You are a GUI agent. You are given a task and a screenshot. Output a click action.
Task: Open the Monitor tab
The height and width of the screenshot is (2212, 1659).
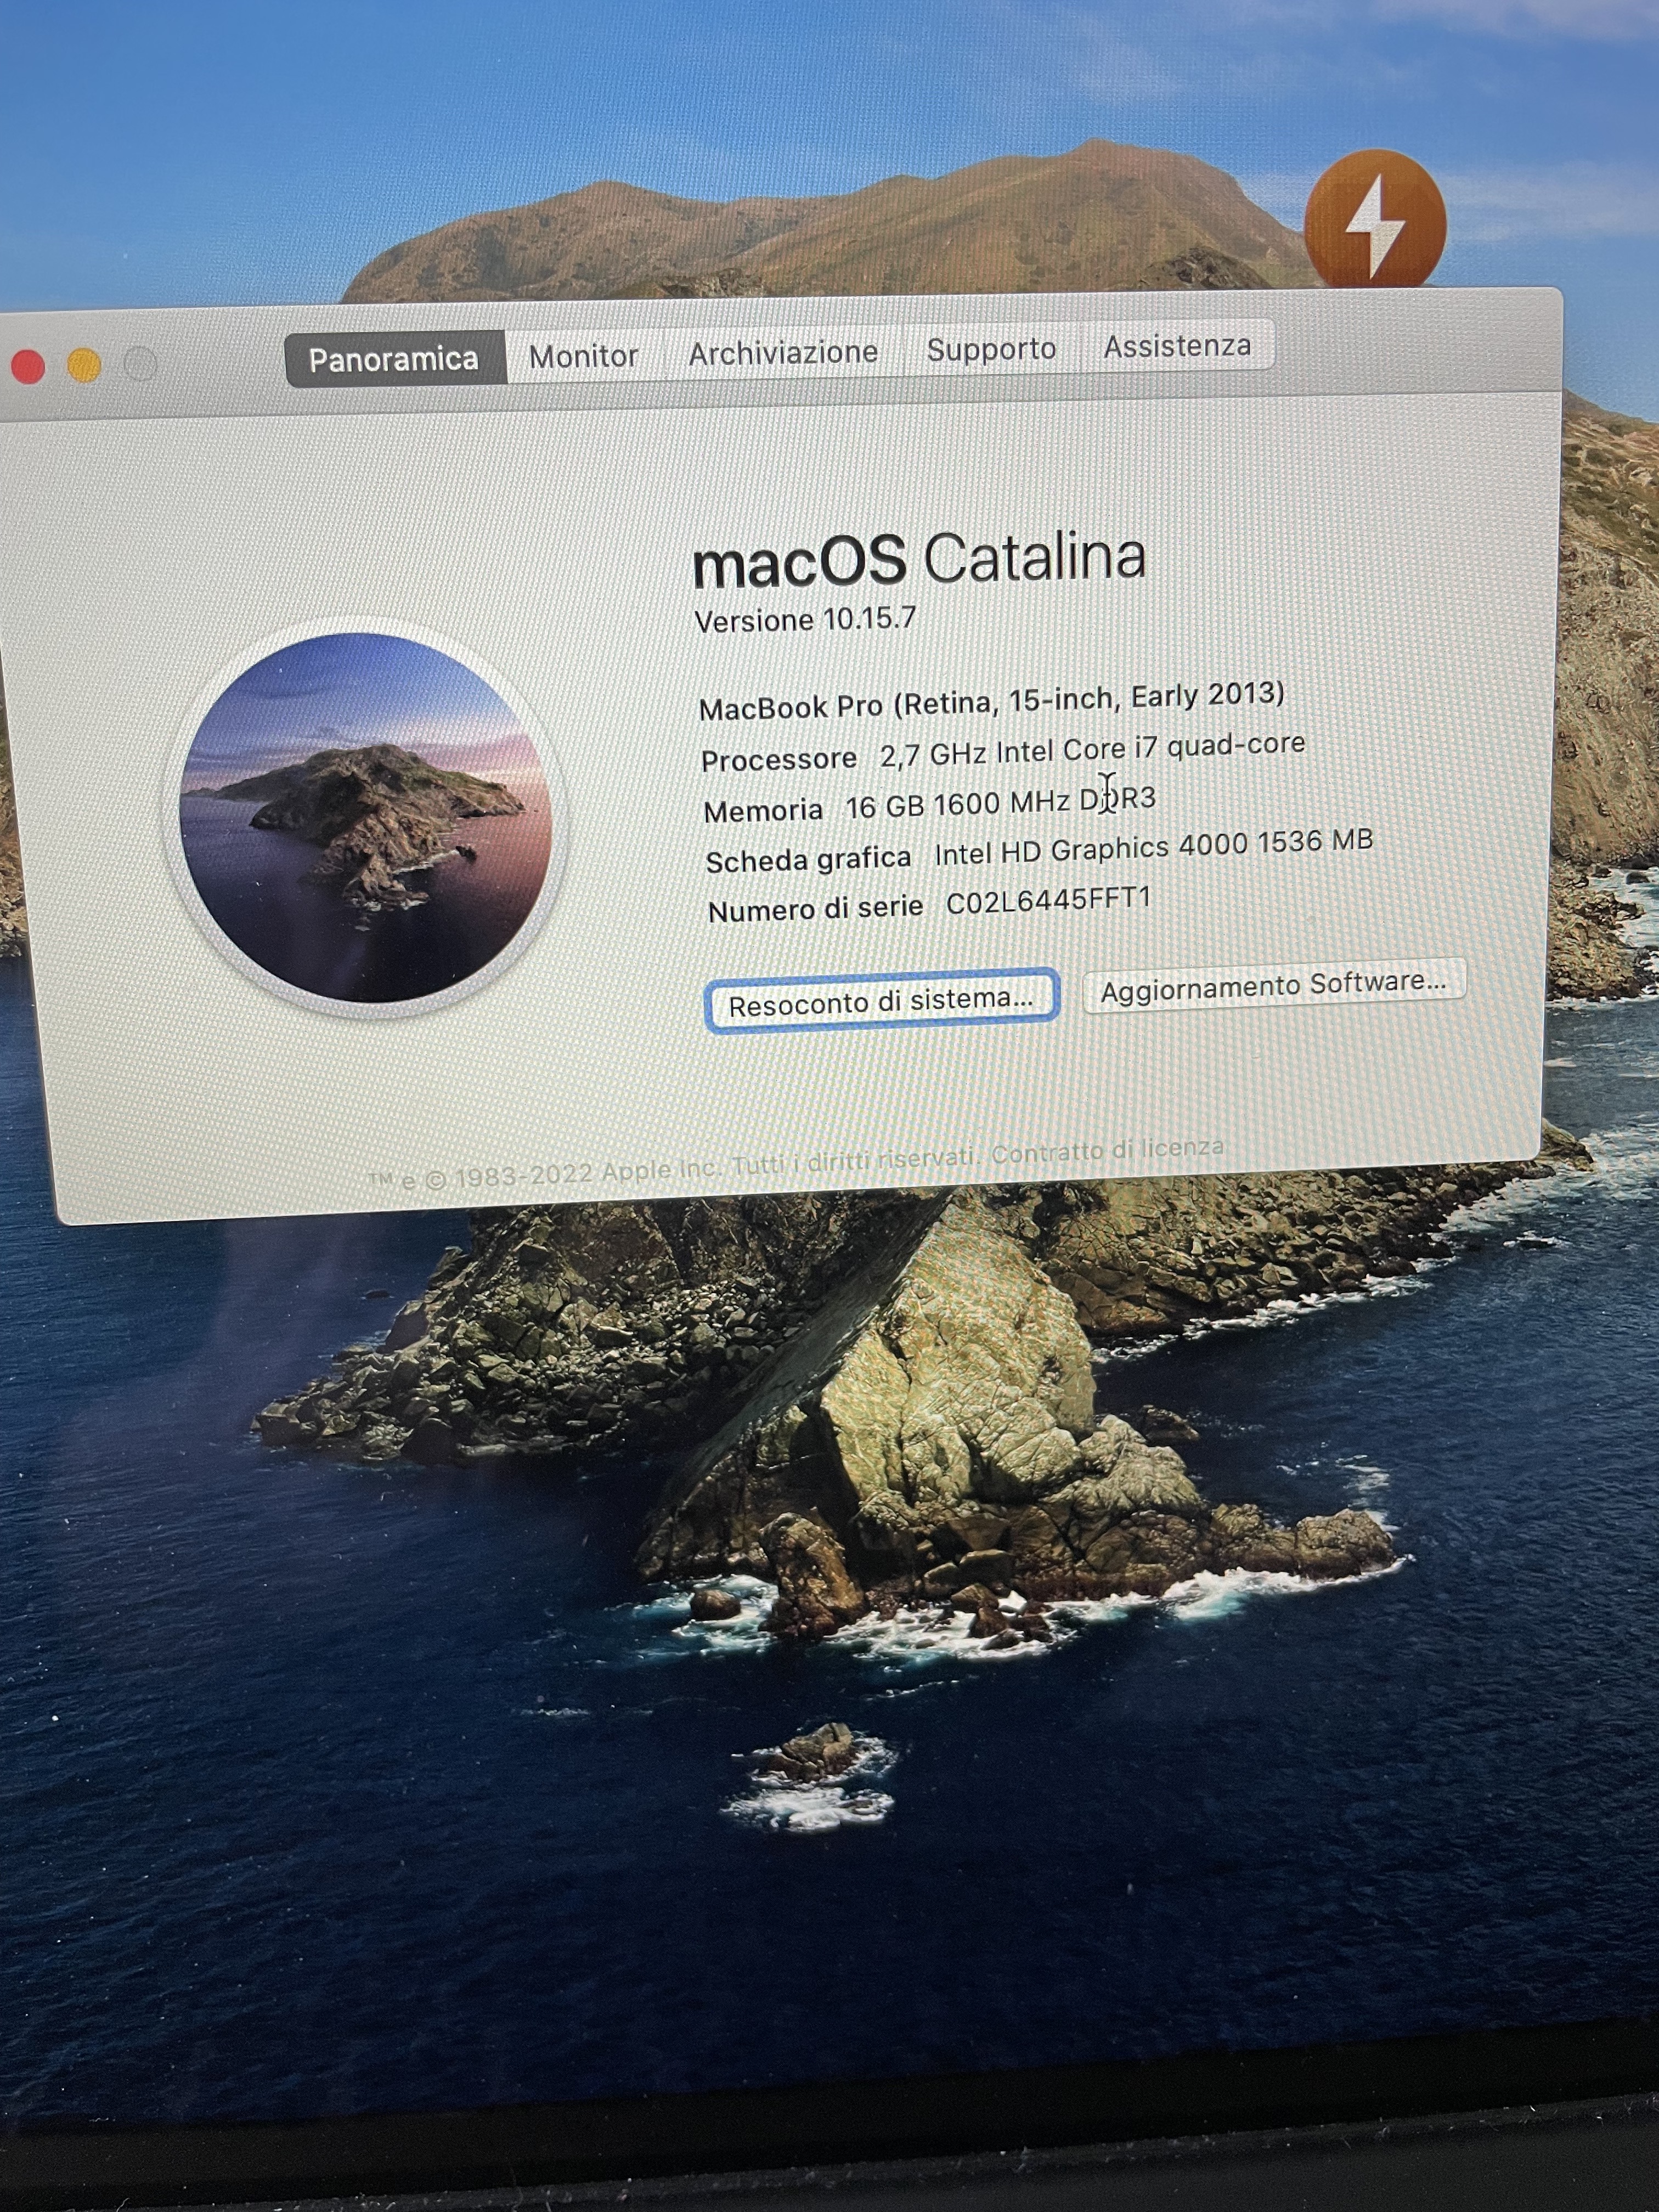[x=583, y=356]
